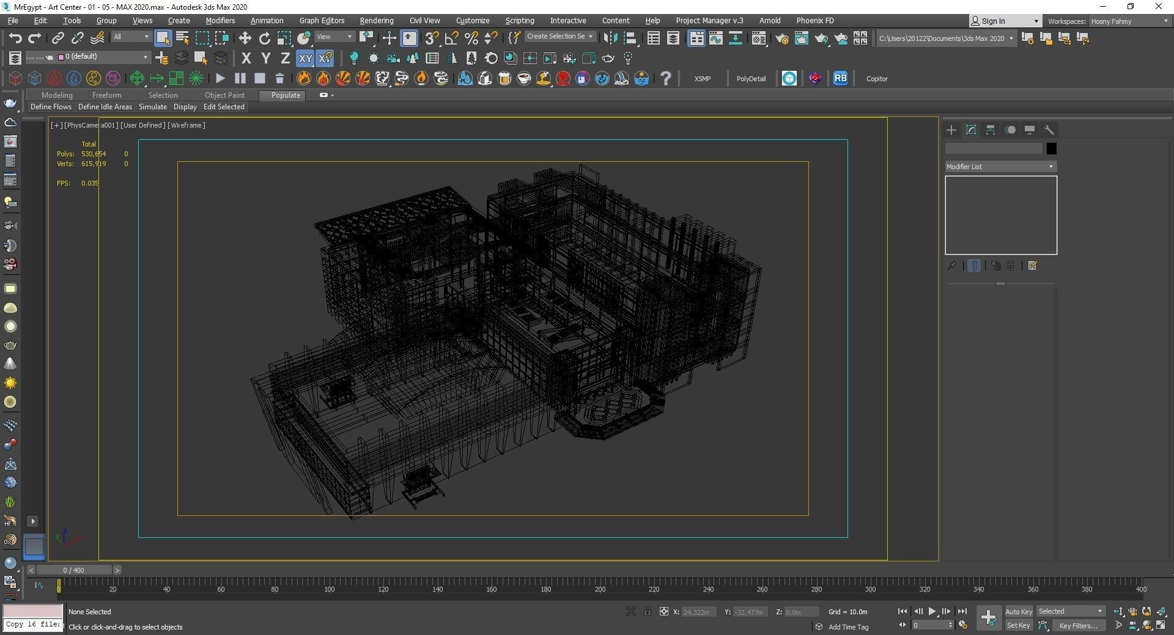1174x635 pixels.
Task: Open the All selection filter dropdown
Action: tap(131, 37)
